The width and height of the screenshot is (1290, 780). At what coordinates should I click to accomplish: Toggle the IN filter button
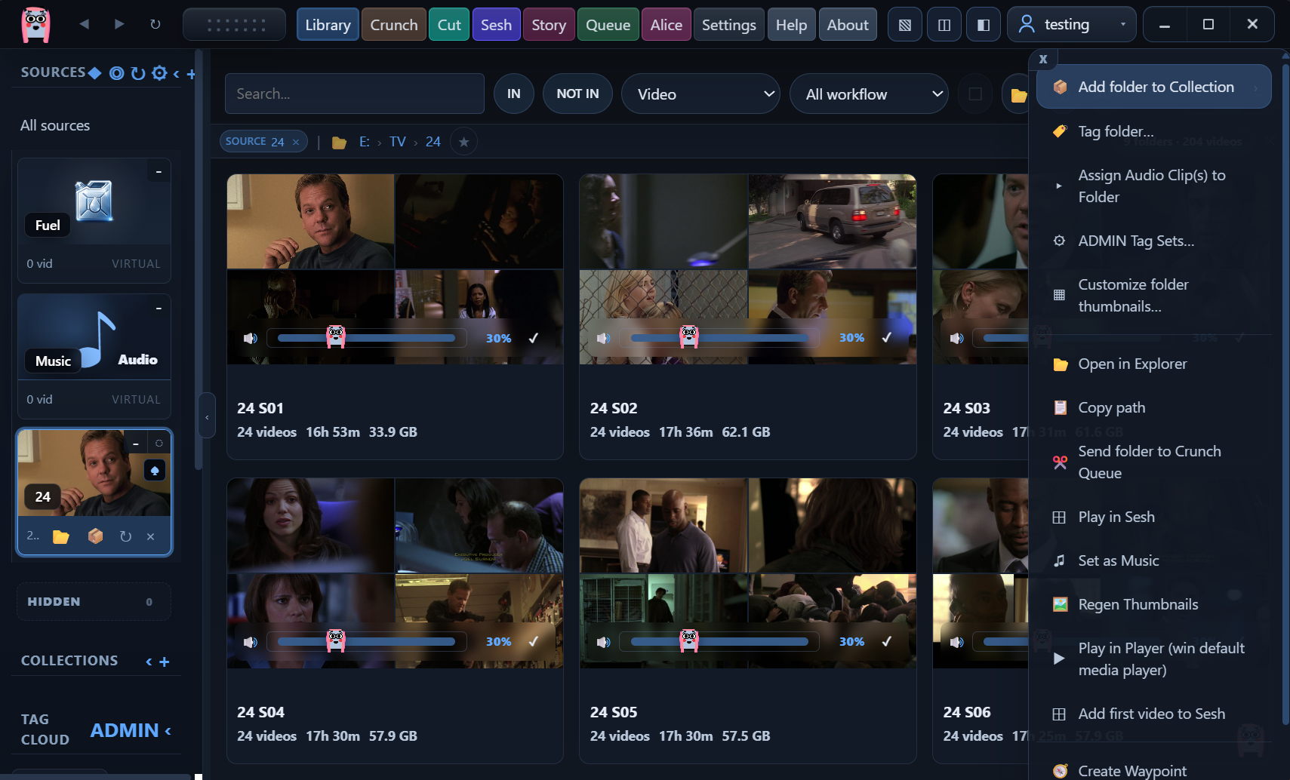tap(514, 94)
